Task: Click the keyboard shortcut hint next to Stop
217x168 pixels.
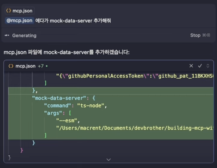Action: point(206,36)
